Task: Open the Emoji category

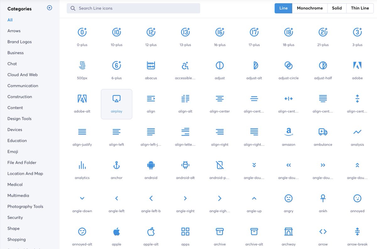Action: click(x=13, y=152)
